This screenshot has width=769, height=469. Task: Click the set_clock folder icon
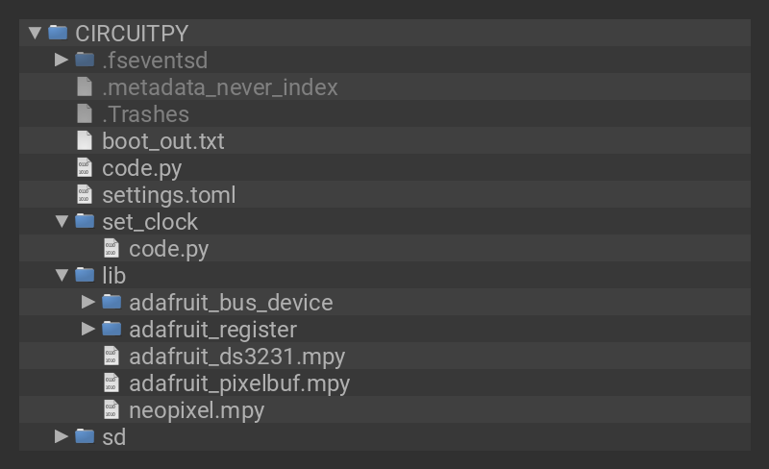pos(85,221)
